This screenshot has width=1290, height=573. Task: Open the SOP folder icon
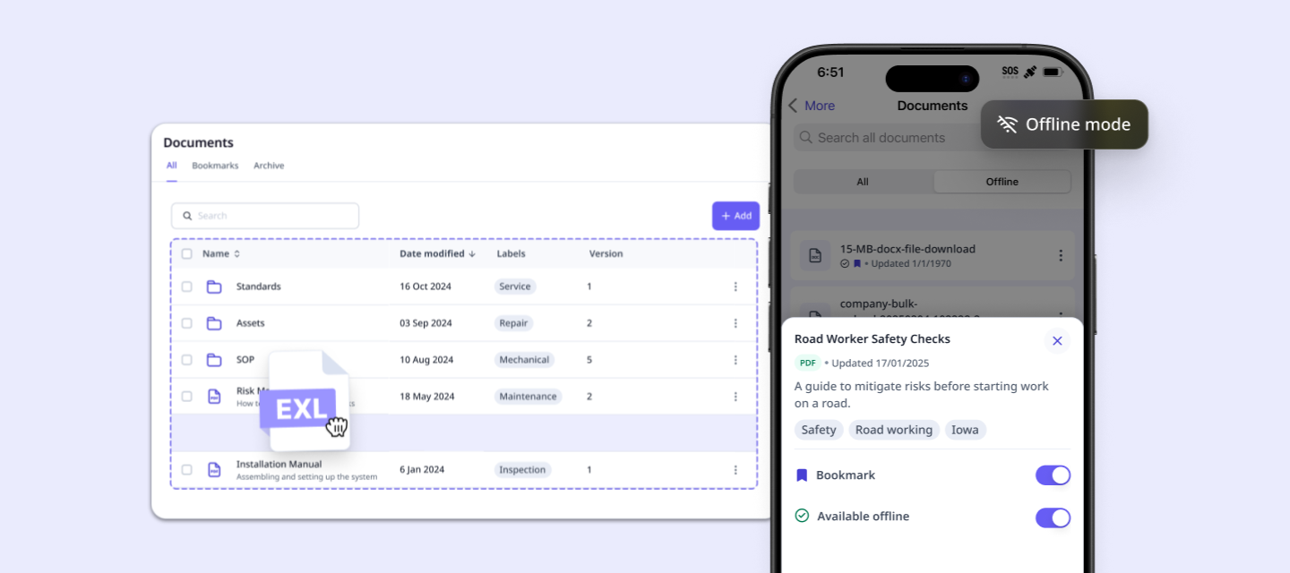214,360
